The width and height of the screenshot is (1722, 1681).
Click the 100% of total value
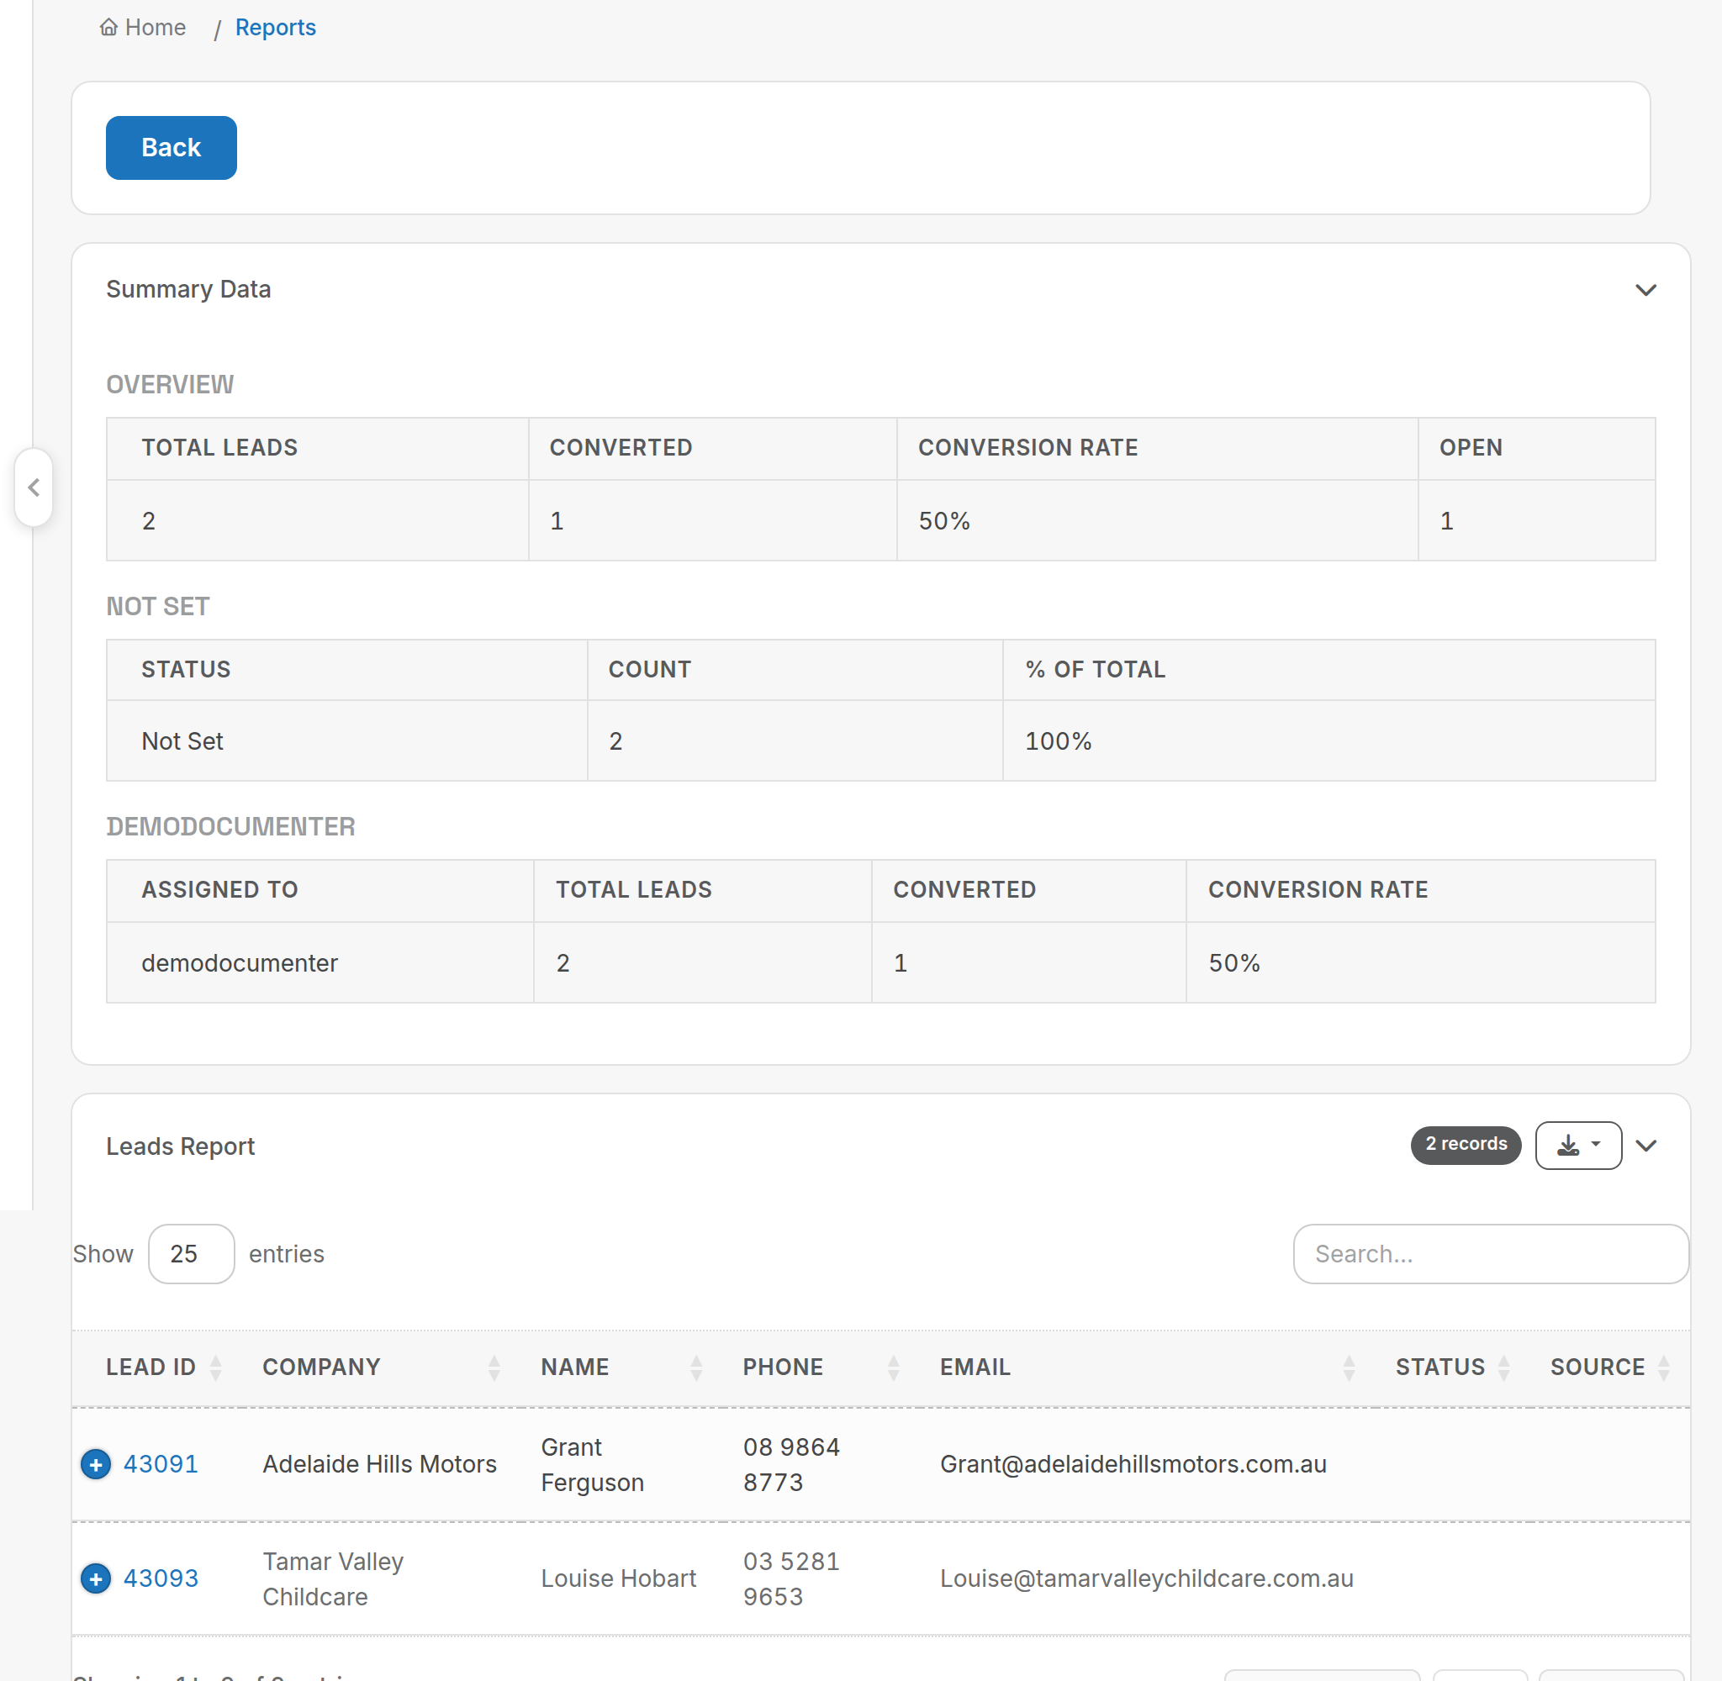click(1058, 740)
